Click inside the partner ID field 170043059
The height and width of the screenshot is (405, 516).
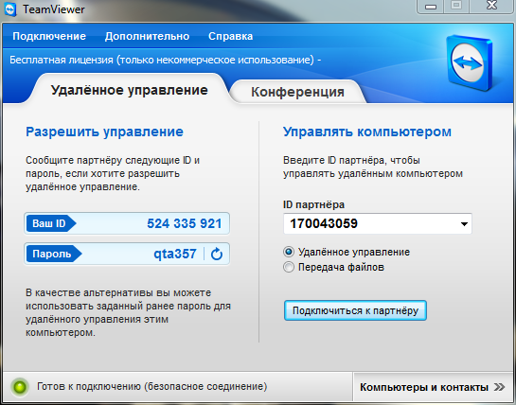point(378,223)
